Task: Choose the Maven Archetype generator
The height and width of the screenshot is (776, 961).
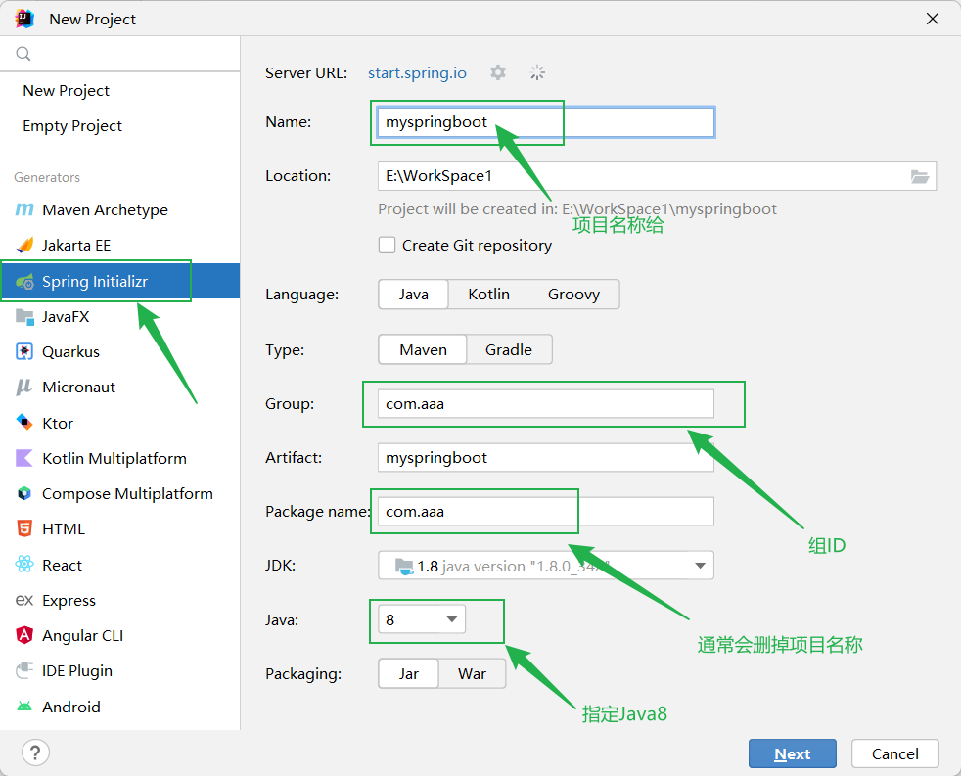Action: point(120,210)
